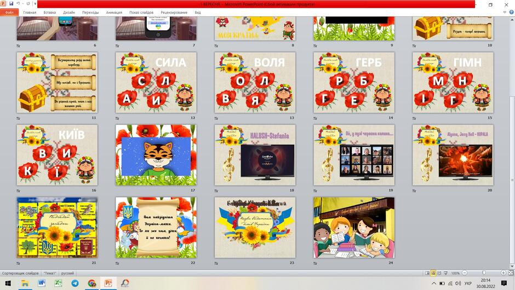The image size is (515, 290).
Task: Save the presentation from Quick Access Toolbar
Action: coord(11,4)
